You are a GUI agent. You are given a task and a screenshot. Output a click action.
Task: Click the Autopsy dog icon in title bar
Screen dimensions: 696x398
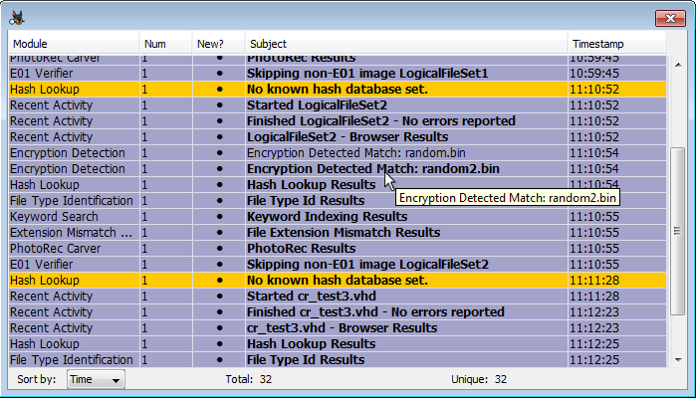point(17,17)
